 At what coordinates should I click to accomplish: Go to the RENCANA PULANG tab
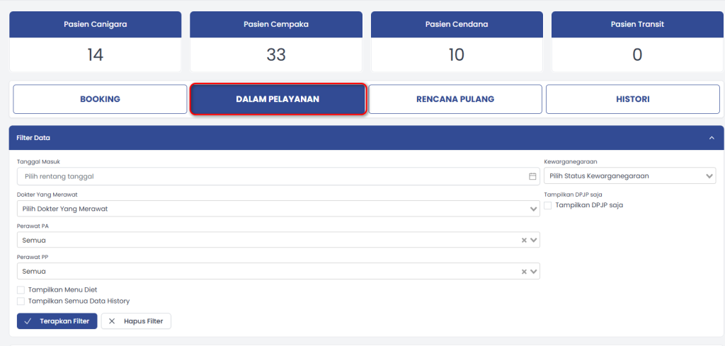pyautogui.click(x=455, y=99)
